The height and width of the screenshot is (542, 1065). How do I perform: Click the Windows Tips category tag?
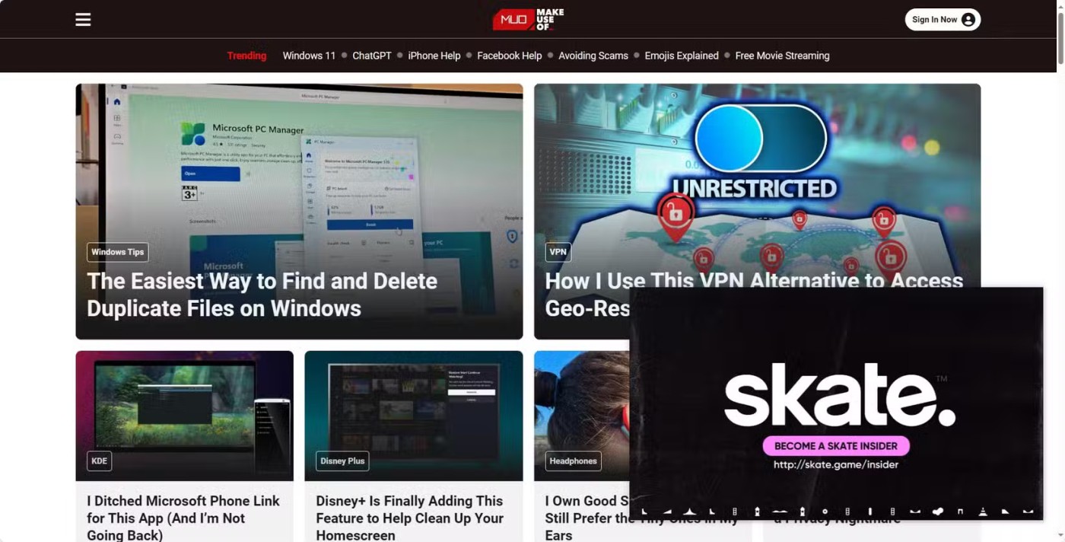117,252
